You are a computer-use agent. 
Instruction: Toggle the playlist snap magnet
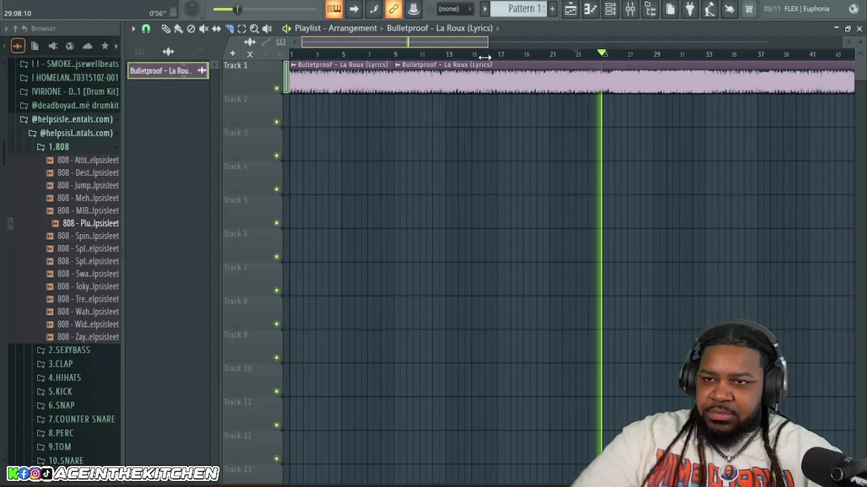pos(146,28)
